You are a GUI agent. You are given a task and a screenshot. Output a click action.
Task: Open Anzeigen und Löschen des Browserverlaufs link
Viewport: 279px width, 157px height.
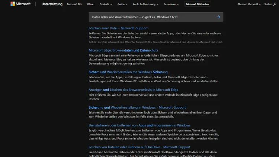pos(134,90)
